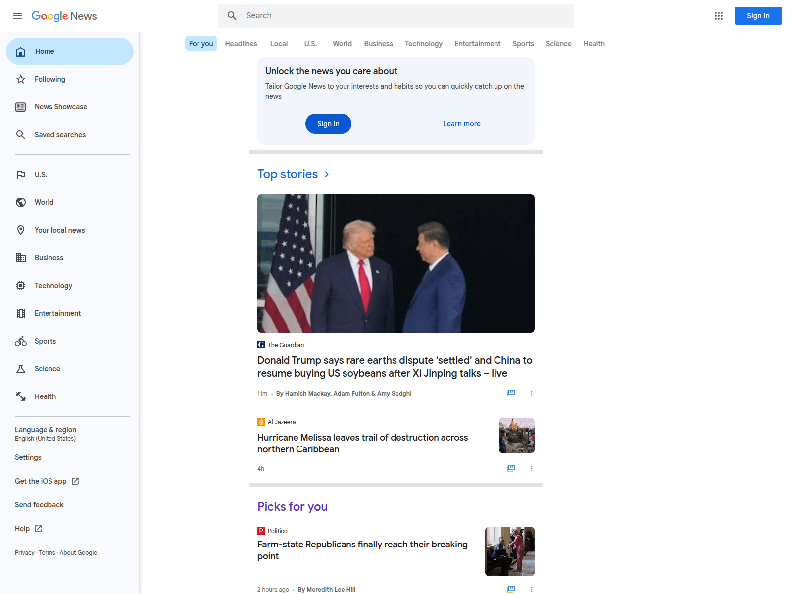Click The Guardian source logo
The image size is (792, 594).
(261, 345)
